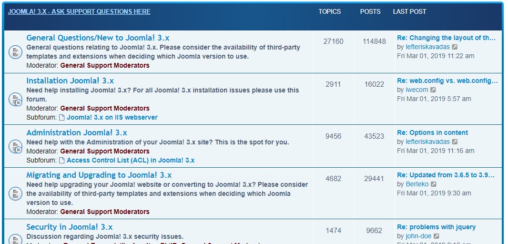This screenshot has height=244, width=508.
Task: View lefteriskavadas profile in General Questions row
Action: [x=427, y=47]
